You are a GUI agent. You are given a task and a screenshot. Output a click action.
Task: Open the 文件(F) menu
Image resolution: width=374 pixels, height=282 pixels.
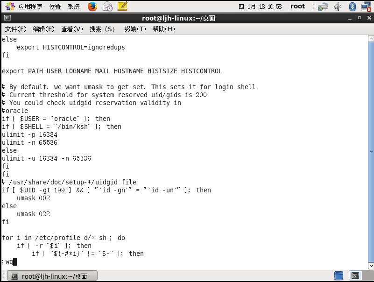pos(15,29)
